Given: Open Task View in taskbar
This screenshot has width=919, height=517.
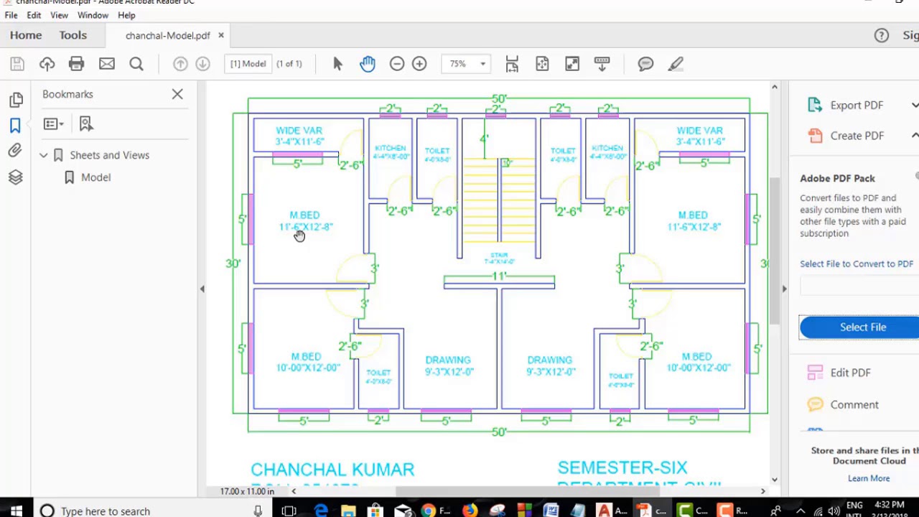Looking at the screenshot, I should [x=289, y=511].
